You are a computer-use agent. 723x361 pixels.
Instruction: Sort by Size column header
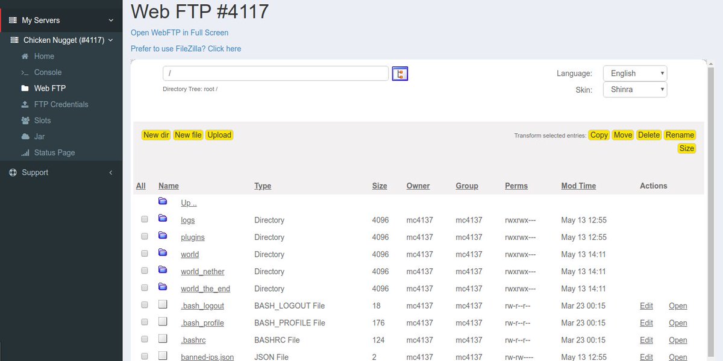(x=380, y=186)
